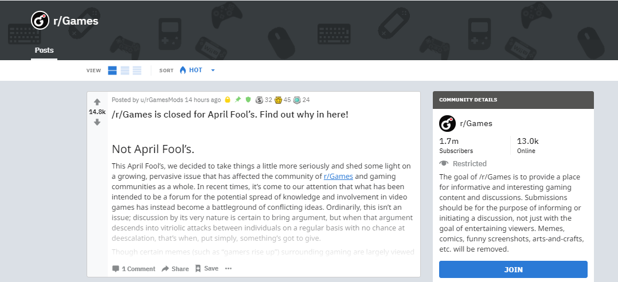The height and width of the screenshot is (282, 618).
Task: Downvote the April Fool's post
Action: pos(97,122)
